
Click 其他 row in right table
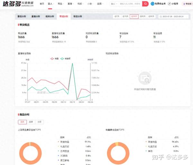tap(162, 151)
